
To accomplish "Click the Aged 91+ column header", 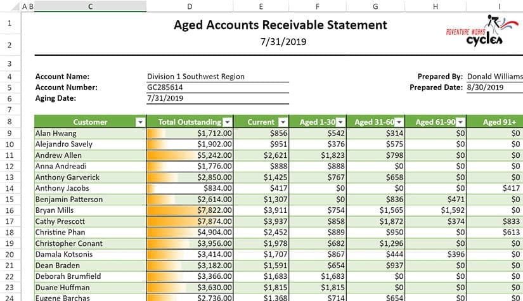I will (498, 122).
